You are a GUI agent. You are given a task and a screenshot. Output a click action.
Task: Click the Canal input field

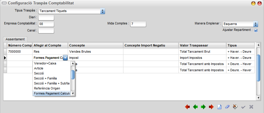point(46,31)
